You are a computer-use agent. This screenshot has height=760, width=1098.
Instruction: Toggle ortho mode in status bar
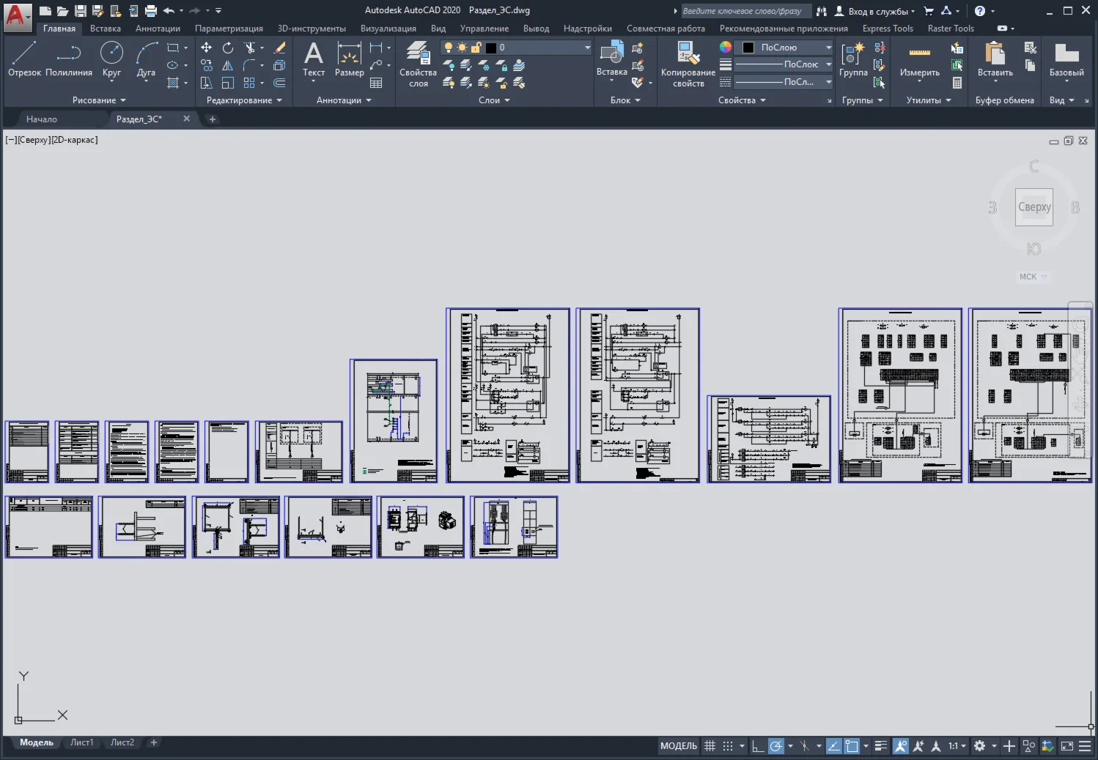[758, 746]
